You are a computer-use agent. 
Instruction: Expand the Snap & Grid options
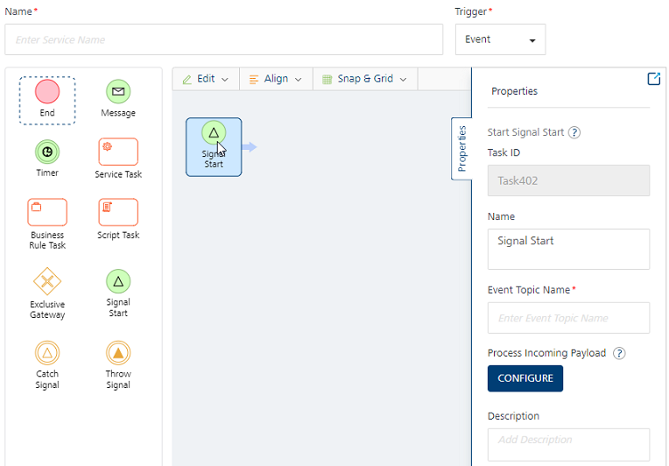[365, 79]
